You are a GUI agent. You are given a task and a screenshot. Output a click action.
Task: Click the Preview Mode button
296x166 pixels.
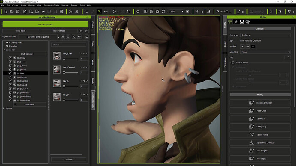point(59,31)
